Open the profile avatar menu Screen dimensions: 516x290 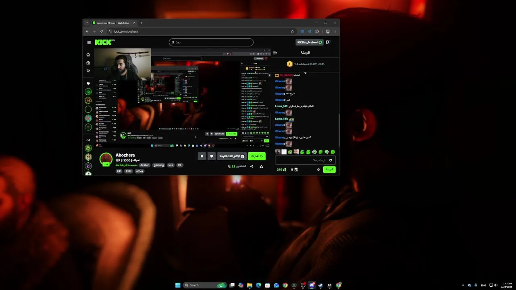point(328,42)
